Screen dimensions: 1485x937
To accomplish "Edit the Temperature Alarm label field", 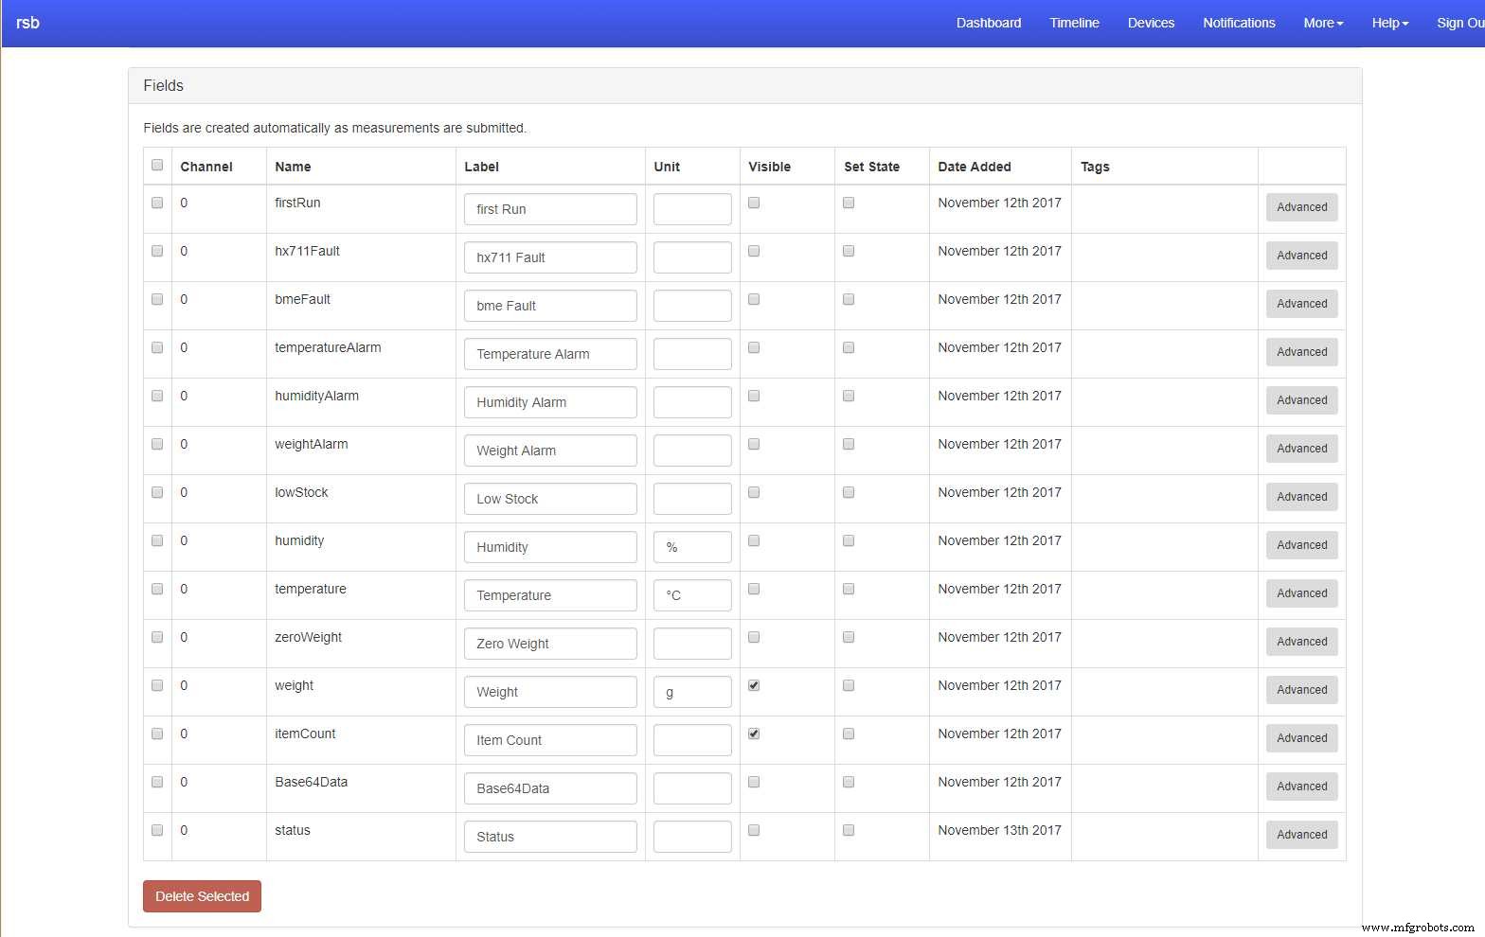I will [x=549, y=354].
